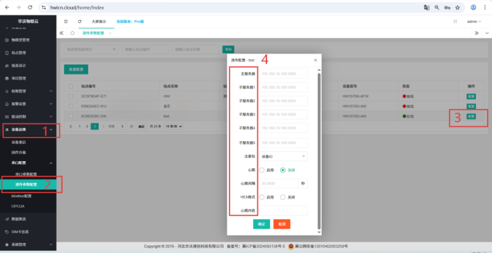Expand 系统管理 in the sidebar
The width and height of the screenshot is (492, 253).
click(x=28, y=244)
